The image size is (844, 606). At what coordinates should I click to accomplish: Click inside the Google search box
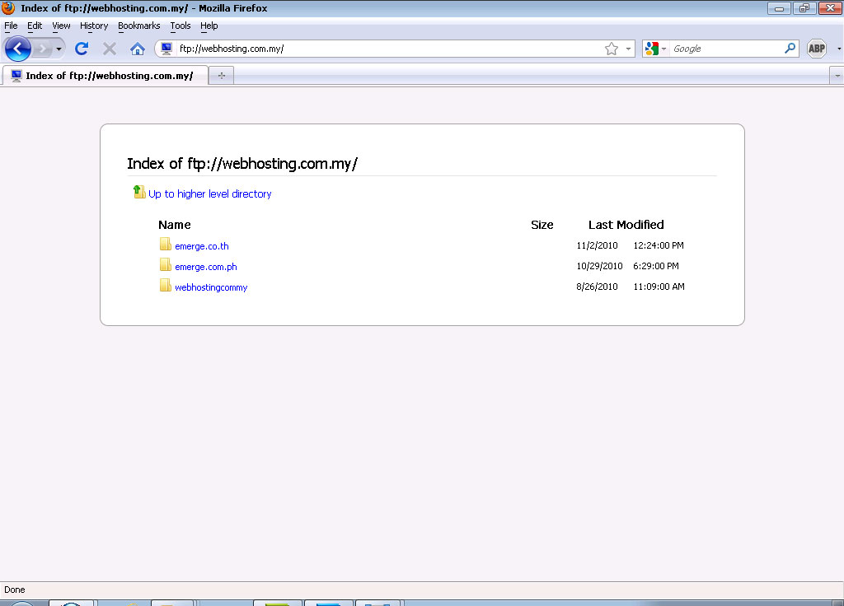point(725,49)
